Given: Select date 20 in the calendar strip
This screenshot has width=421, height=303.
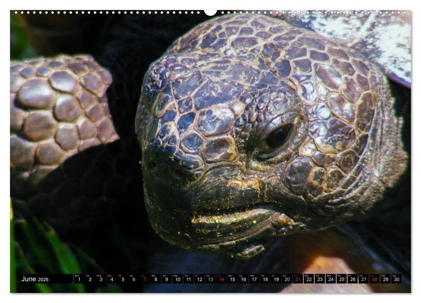Looking at the screenshot, I should click(287, 278).
